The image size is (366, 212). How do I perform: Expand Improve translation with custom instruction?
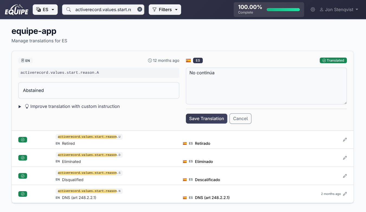tap(69, 106)
